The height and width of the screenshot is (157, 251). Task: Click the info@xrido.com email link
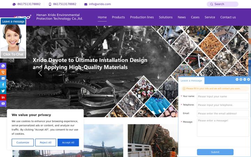[100, 4]
